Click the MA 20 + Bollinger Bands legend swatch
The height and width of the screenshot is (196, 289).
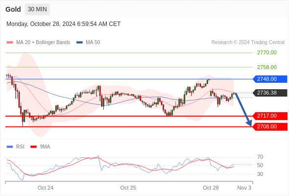pyautogui.click(x=10, y=43)
